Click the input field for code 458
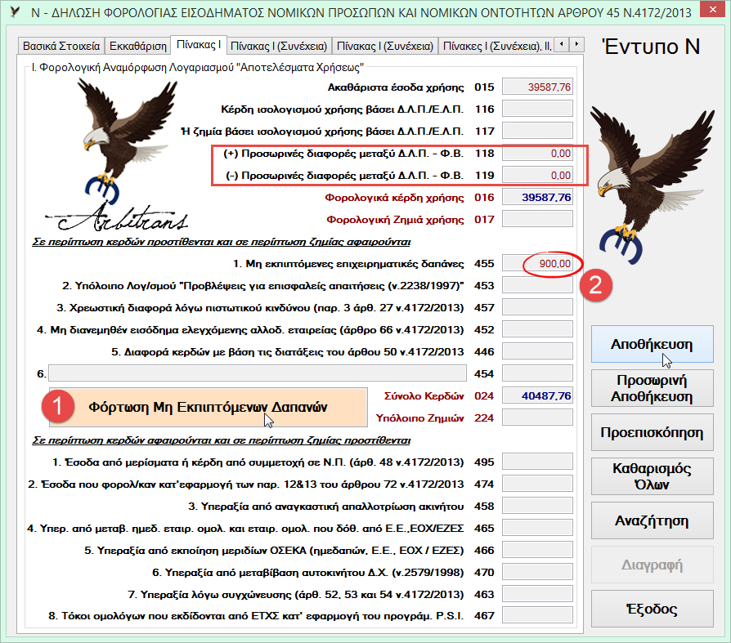 (537, 506)
